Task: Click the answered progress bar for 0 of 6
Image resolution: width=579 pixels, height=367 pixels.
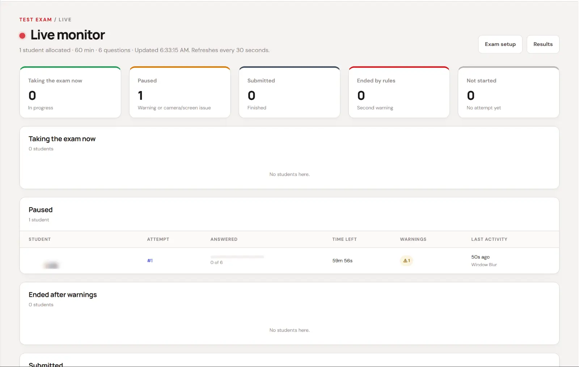Action: point(237,257)
